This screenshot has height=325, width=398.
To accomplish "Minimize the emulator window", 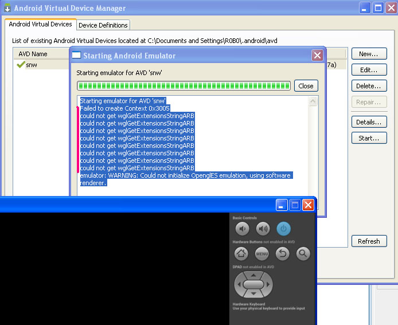I will tap(281, 205).
